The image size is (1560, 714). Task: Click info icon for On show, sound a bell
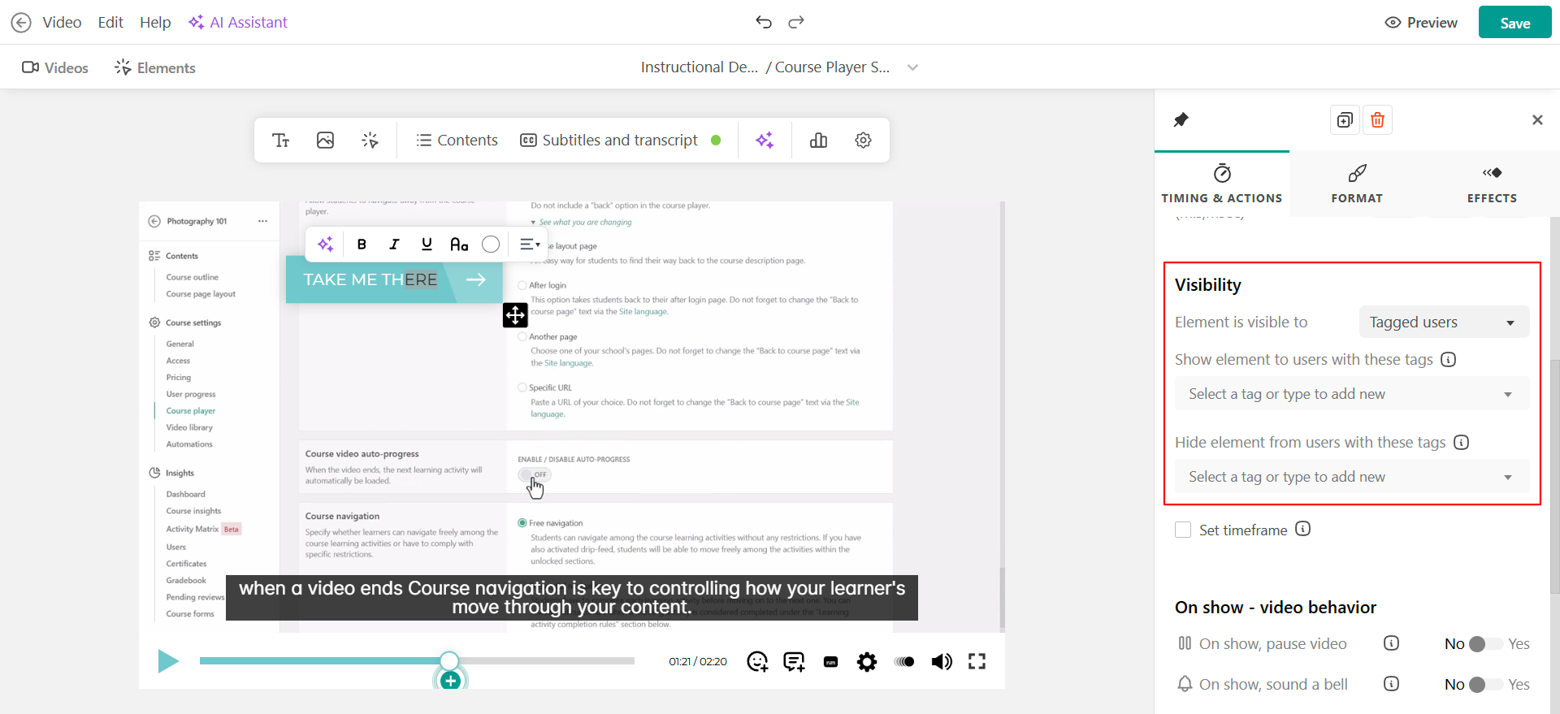pyautogui.click(x=1391, y=684)
